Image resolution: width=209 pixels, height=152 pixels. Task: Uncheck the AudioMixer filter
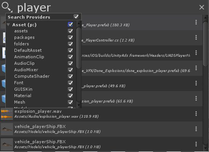(x=70, y=70)
